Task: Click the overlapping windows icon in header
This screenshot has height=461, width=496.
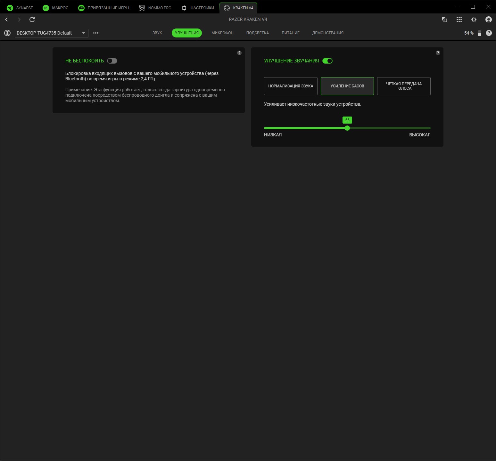Action: (x=444, y=20)
